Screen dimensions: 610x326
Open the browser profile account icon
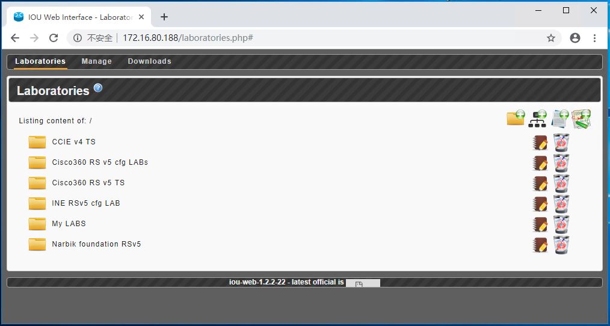tap(575, 38)
